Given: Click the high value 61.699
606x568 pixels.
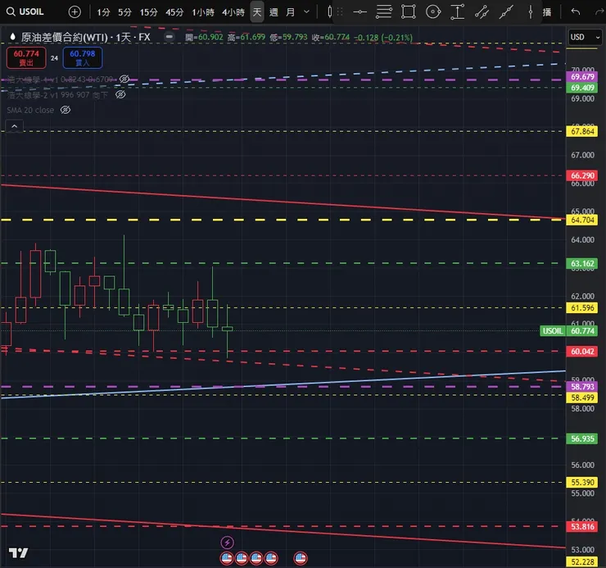Looking at the screenshot, I should click(253, 37).
